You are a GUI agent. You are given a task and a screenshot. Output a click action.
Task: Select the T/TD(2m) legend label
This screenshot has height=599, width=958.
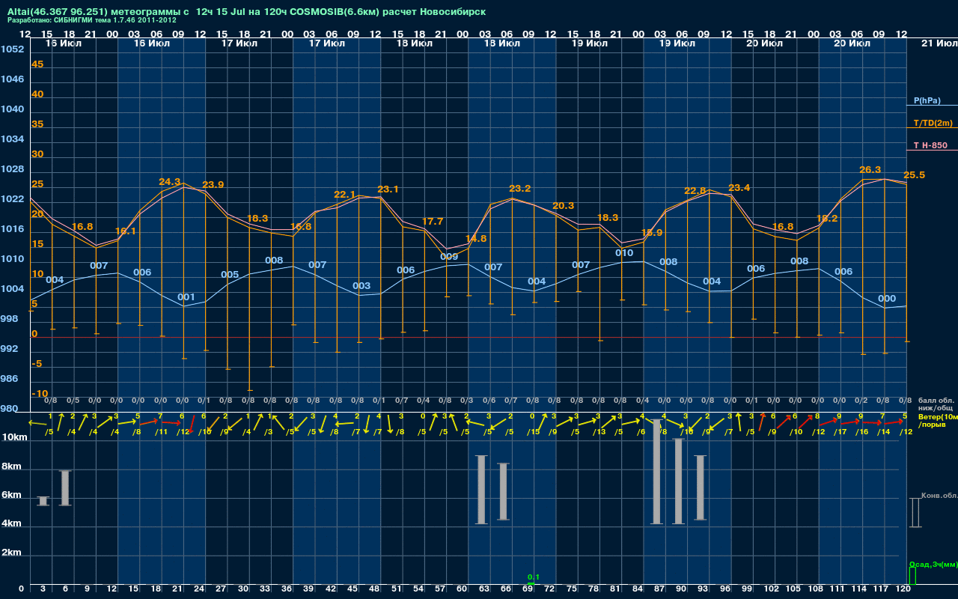coord(933,123)
